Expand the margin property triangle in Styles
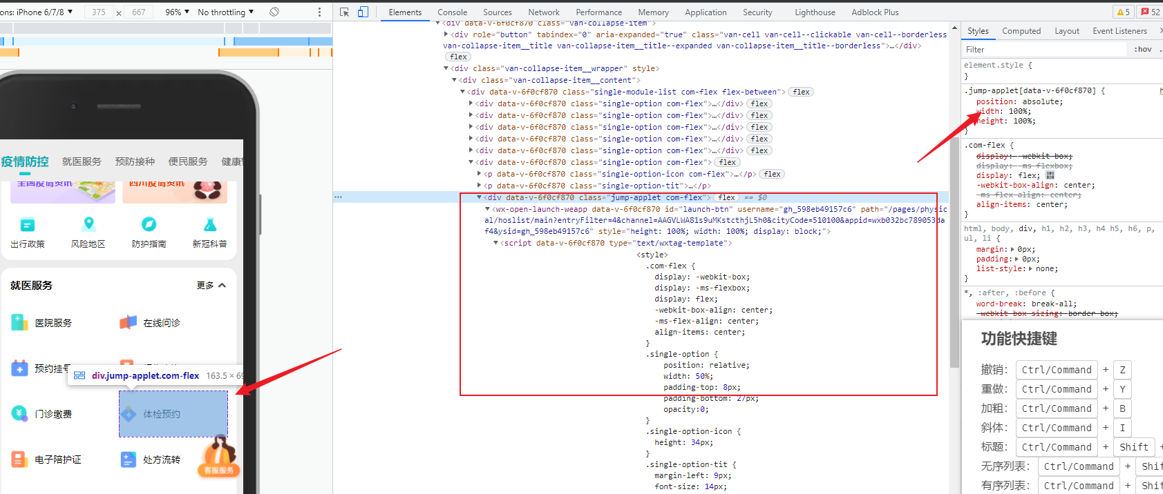This screenshot has width=1163, height=494. (1012, 249)
